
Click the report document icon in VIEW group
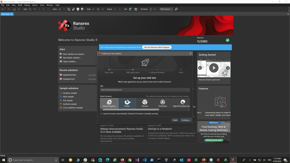69,9
